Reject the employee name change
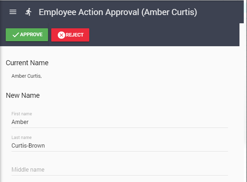Image resolution: width=247 pixels, height=182 pixels. point(70,35)
